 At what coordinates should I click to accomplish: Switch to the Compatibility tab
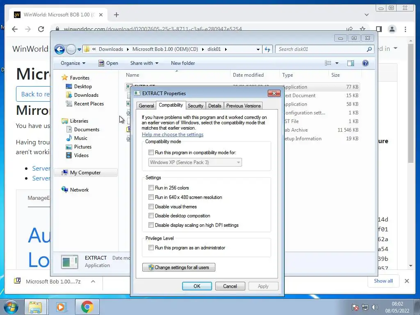point(171,105)
